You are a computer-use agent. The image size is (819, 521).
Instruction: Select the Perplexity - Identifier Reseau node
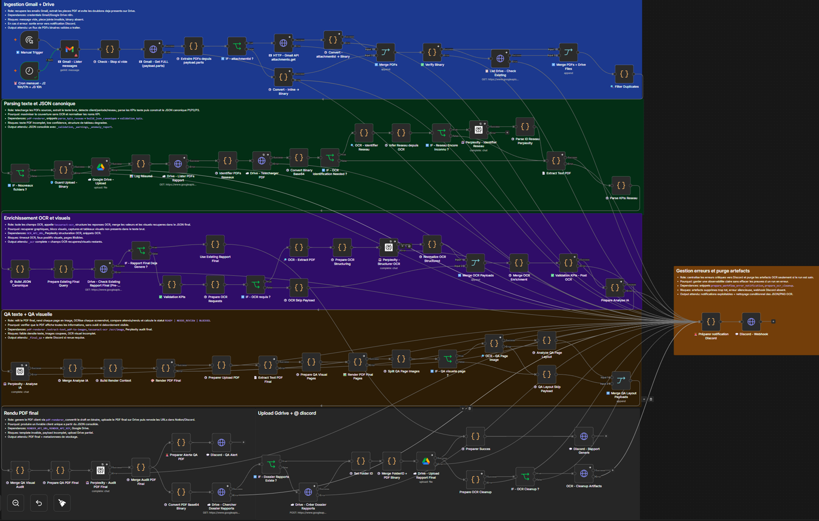click(x=479, y=130)
